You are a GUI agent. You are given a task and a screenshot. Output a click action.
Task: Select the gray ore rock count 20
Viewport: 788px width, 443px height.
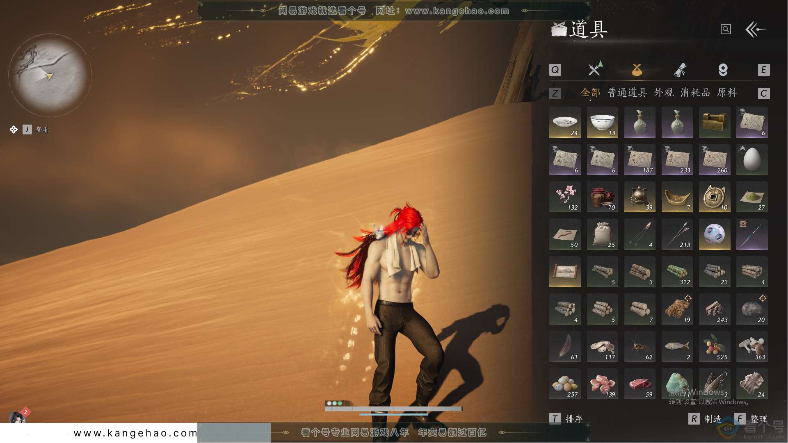752,309
